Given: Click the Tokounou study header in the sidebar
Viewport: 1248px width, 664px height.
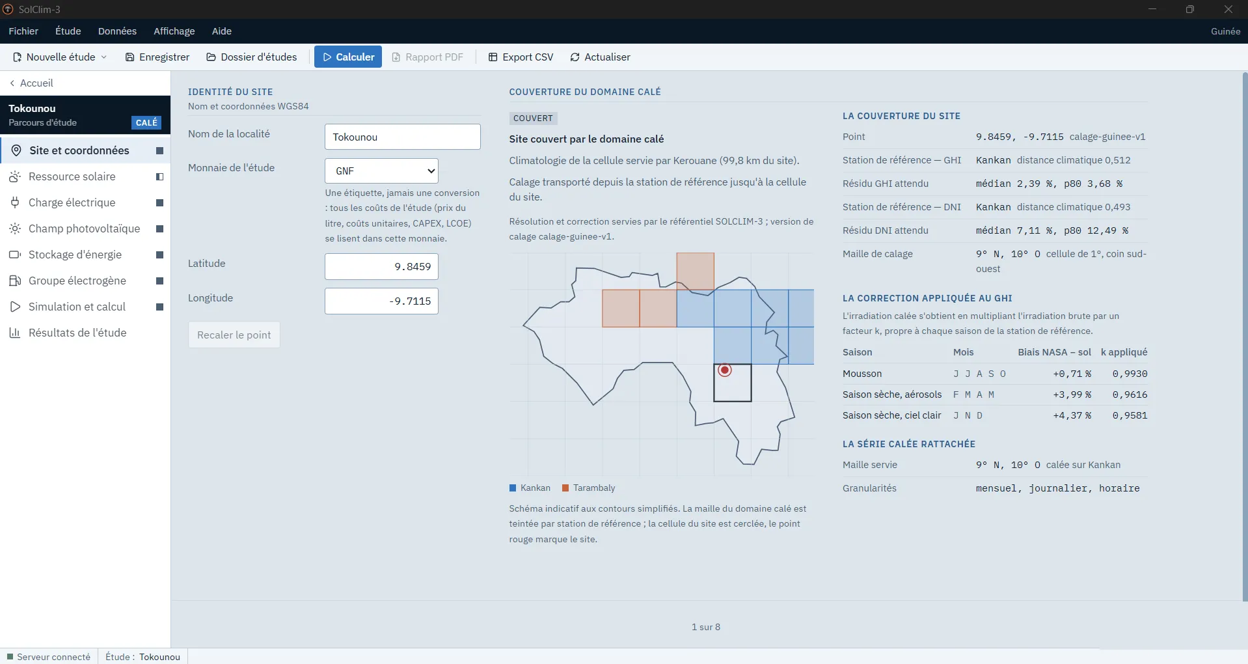Looking at the screenshot, I should (x=85, y=115).
